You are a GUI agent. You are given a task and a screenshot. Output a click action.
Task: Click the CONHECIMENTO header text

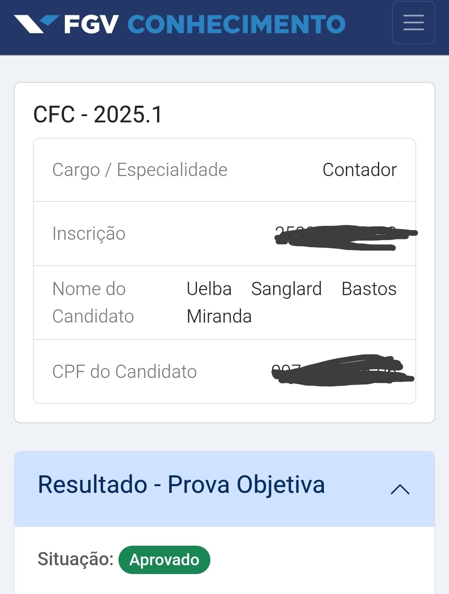click(236, 24)
